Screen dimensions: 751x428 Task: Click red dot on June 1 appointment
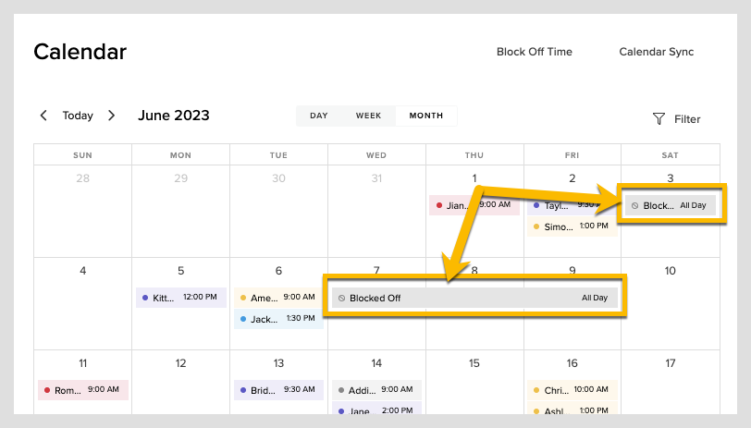pos(438,205)
